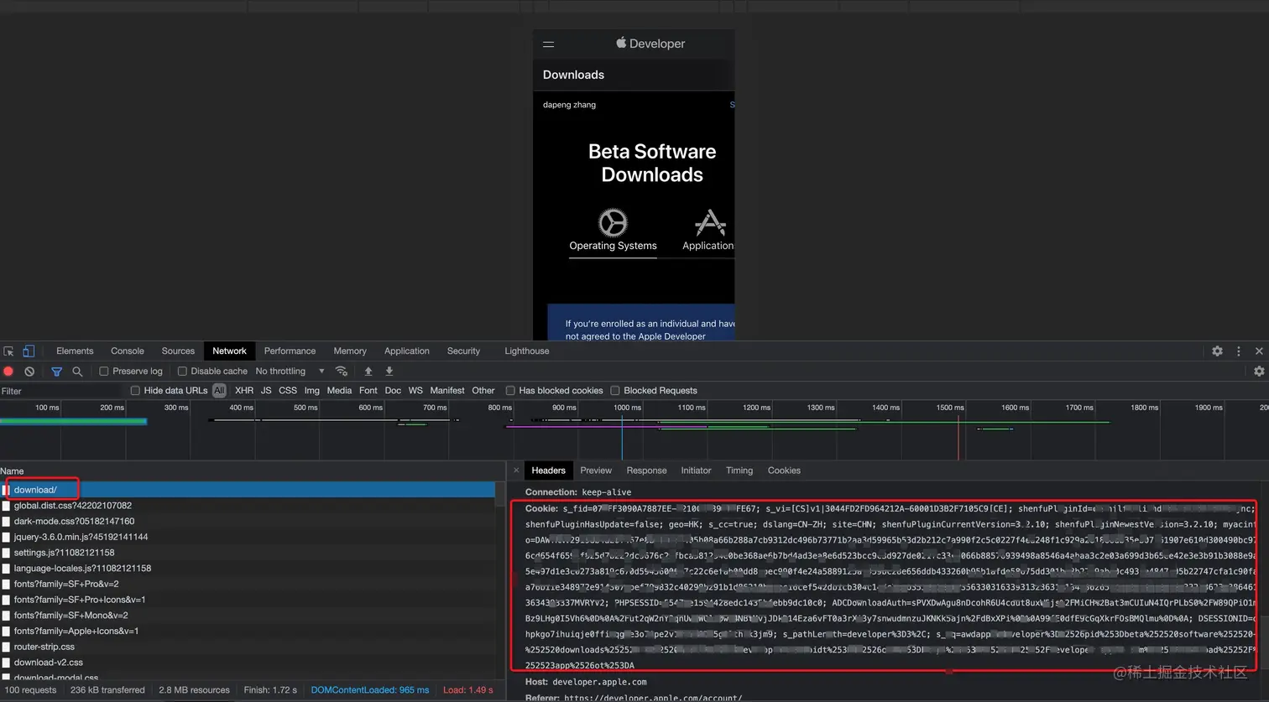The width and height of the screenshot is (1269, 702).
Task: Select fonts?family=SF+Mono&v=2 request
Action: (x=248, y=616)
